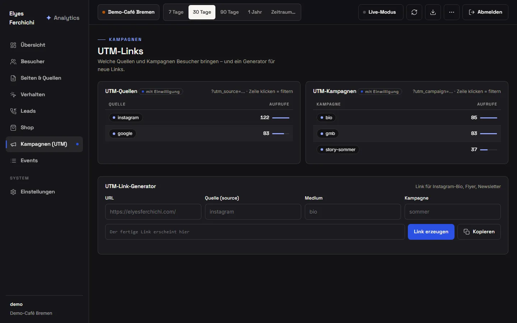Click the instagram 122 views progress bar
The image size is (517, 323).
click(281, 118)
